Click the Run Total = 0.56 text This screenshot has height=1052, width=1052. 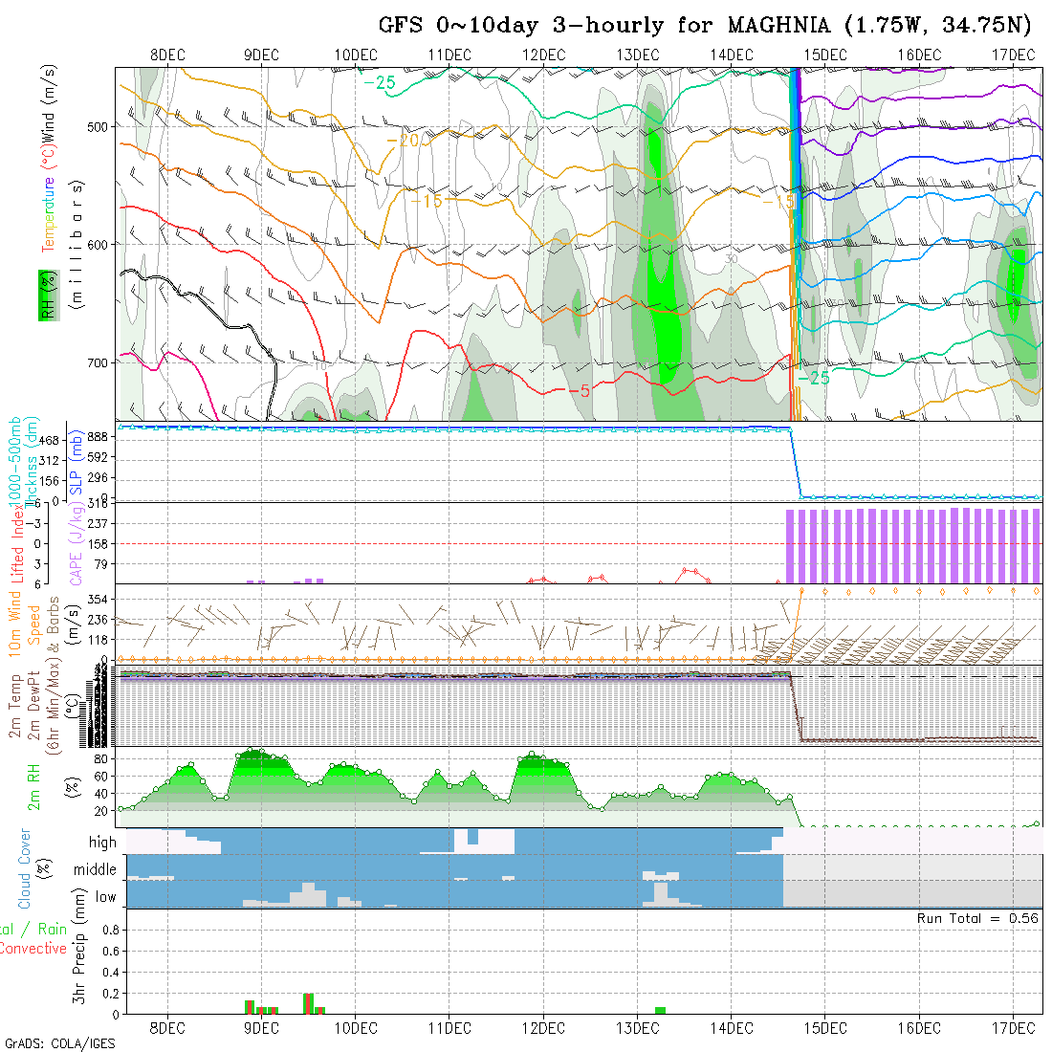pos(977,918)
